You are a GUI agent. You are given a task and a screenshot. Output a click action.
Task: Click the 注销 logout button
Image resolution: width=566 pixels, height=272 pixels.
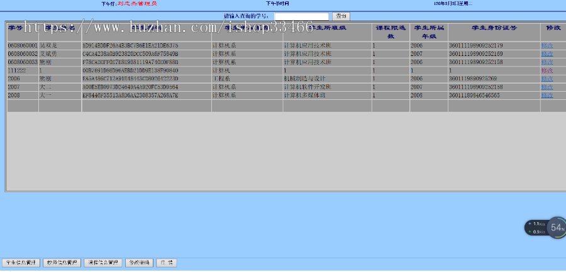167,263
